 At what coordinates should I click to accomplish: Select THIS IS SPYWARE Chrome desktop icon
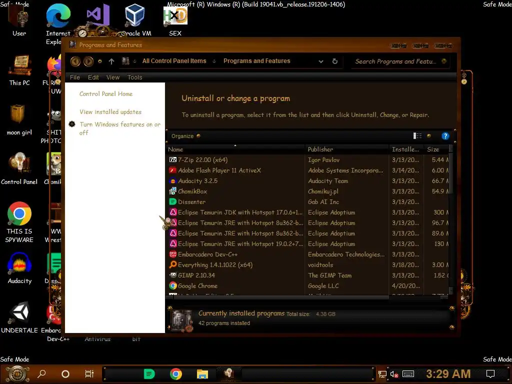click(19, 222)
